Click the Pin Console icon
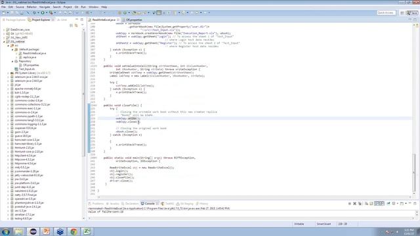Screen dimensions: 420x236 [388, 204]
